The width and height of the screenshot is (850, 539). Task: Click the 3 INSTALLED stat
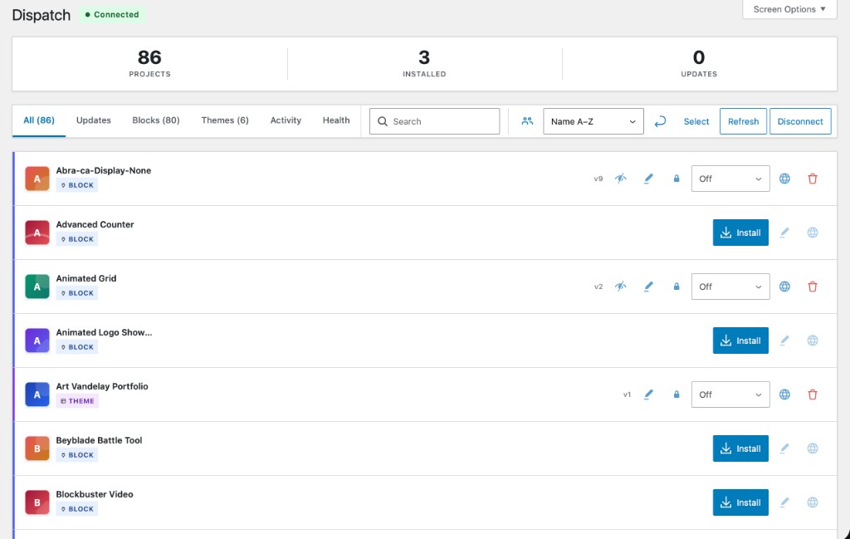pos(424,63)
